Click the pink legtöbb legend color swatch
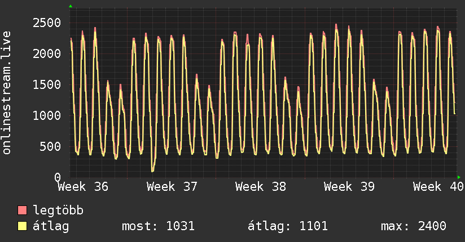Screen dimensions: 465x242 (22, 210)
